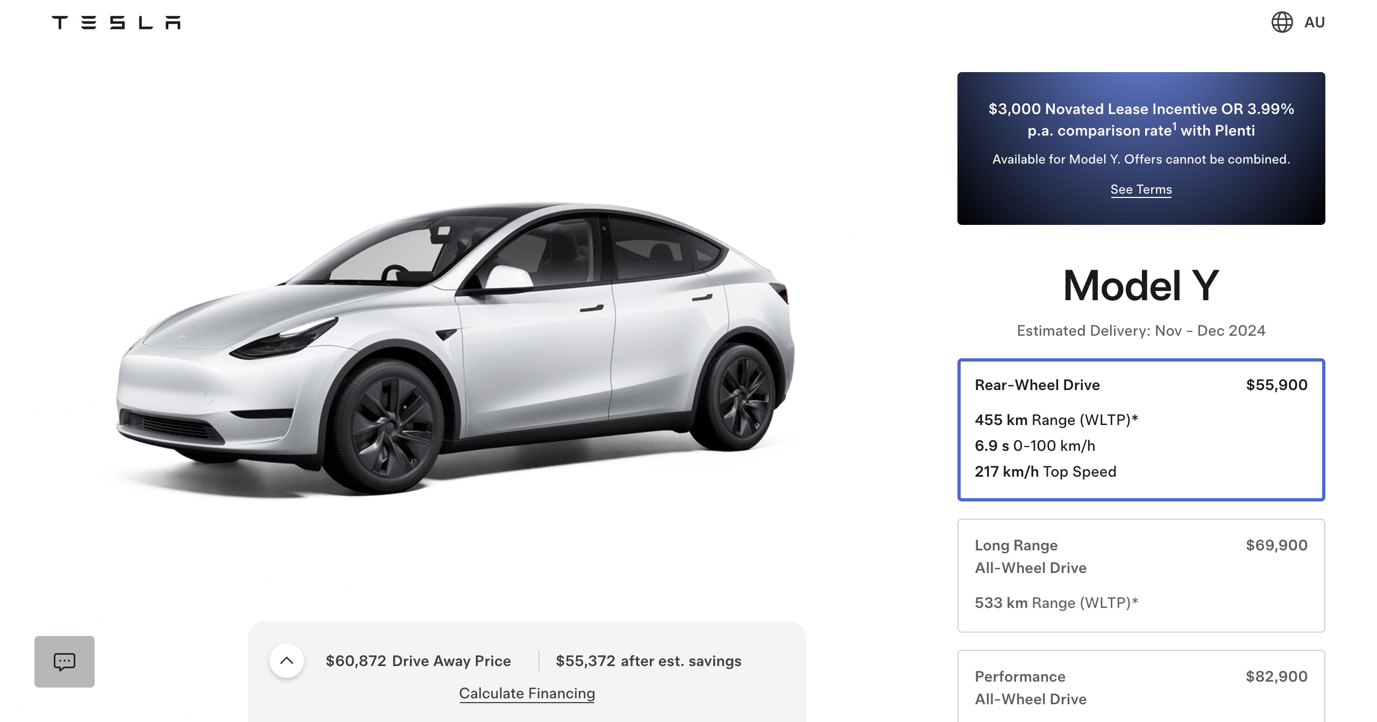Screen dimensions: 1377x722
Task: Click the Novated Lease Incentive banner
Action: [1141, 148]
